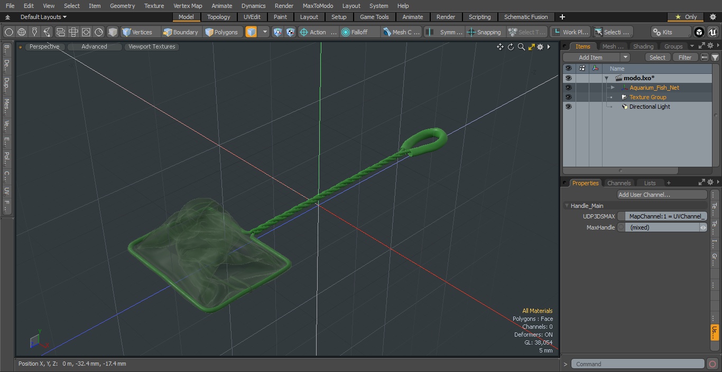Open viewport settings gear icon
Screen dimensions: 722x372
540,47
